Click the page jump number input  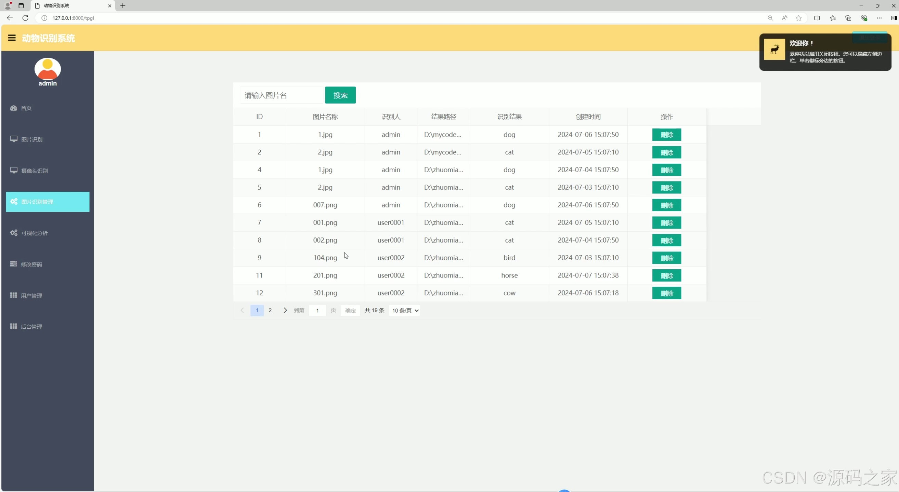pos(317,311)
